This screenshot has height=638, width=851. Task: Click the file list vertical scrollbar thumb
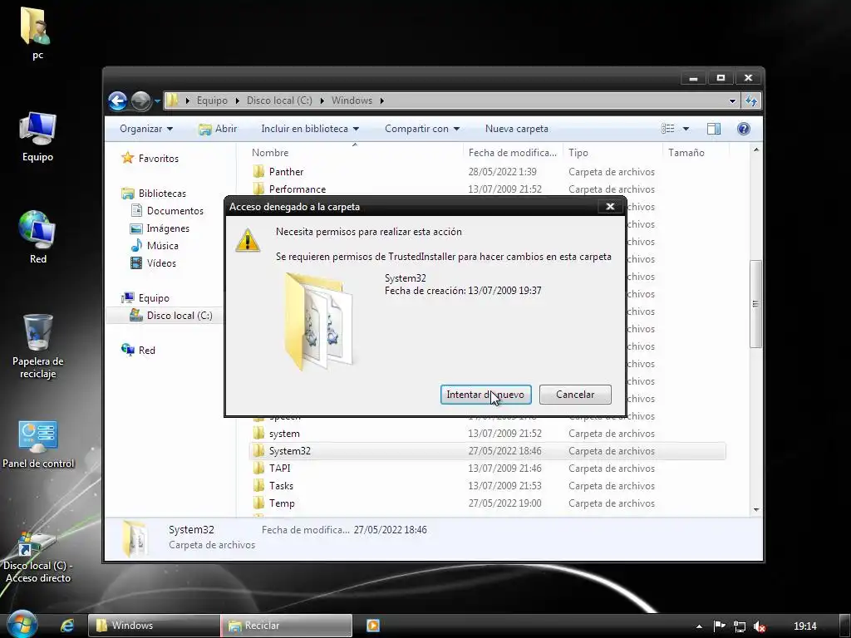(x=755, y=304)
